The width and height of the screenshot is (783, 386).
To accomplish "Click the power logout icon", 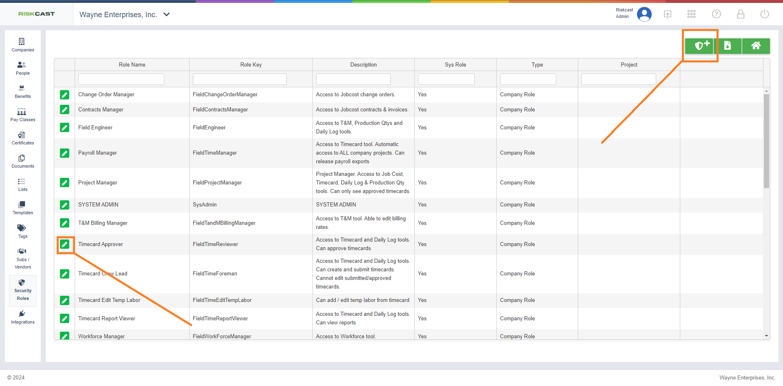I will click(765, 14).
